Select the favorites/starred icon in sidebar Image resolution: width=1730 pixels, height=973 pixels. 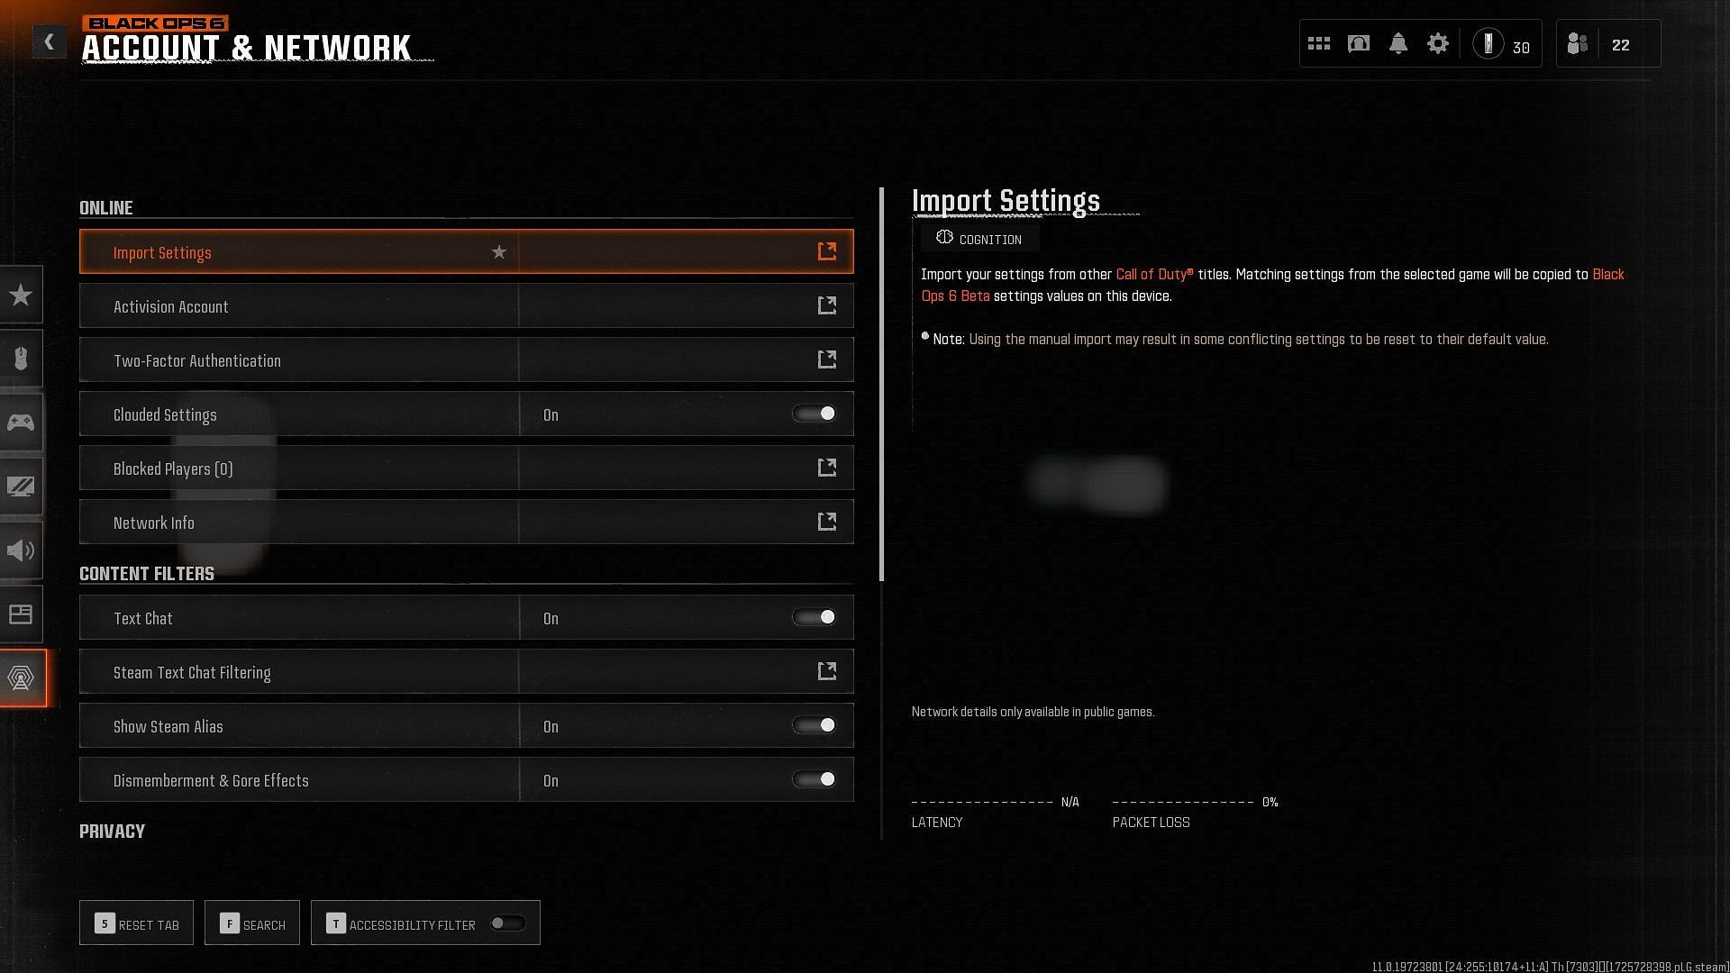coord(20,294)
